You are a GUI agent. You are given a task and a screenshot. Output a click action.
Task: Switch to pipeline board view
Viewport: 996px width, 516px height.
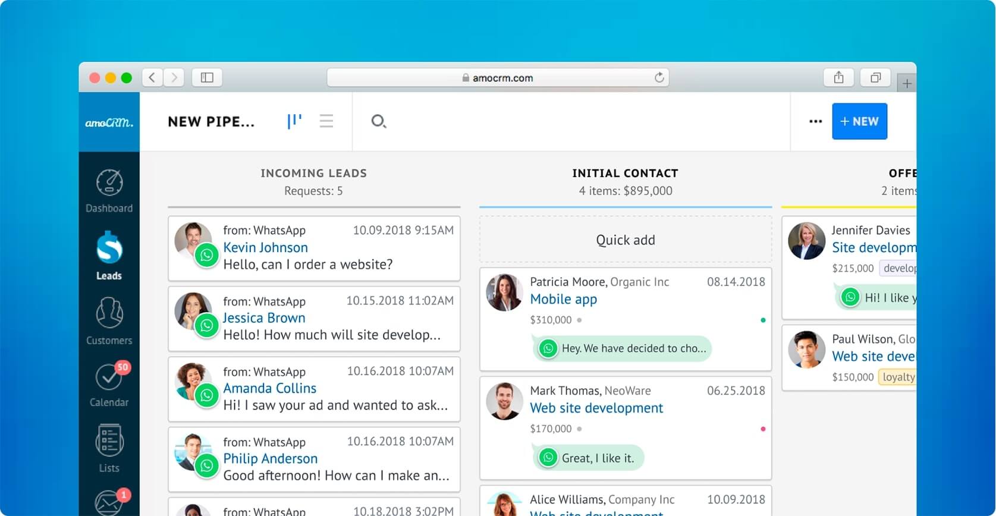pos(294,121)
